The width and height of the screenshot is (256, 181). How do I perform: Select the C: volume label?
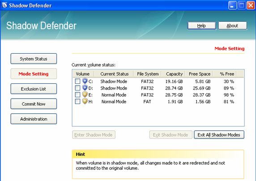point(90,82)
